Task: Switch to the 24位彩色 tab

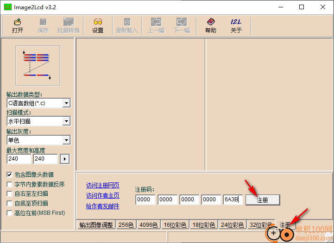Action: (232, 224)
